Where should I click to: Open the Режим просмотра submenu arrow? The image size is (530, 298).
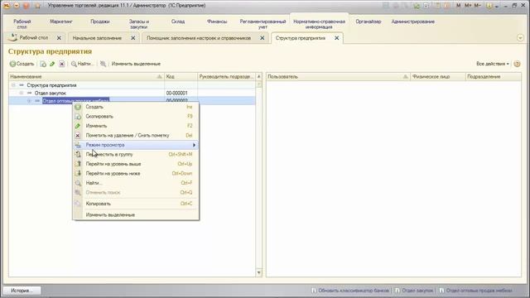pos(194,145)
